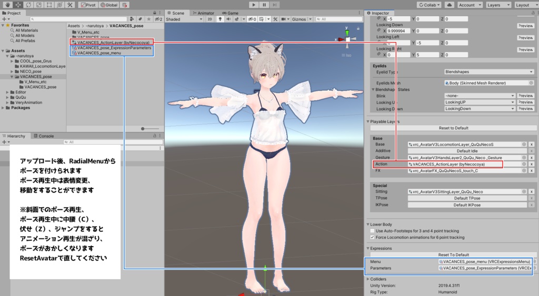Open the custom editor tools icon
This screenshot has width=539, height=296.
click(x=70, y=5)
